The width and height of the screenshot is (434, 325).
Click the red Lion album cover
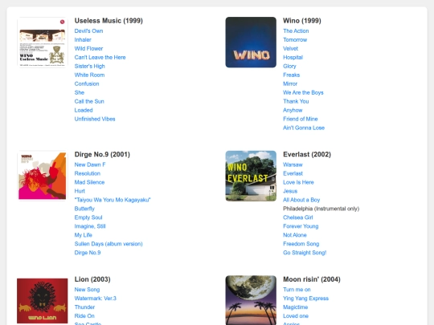click(43, 301)
